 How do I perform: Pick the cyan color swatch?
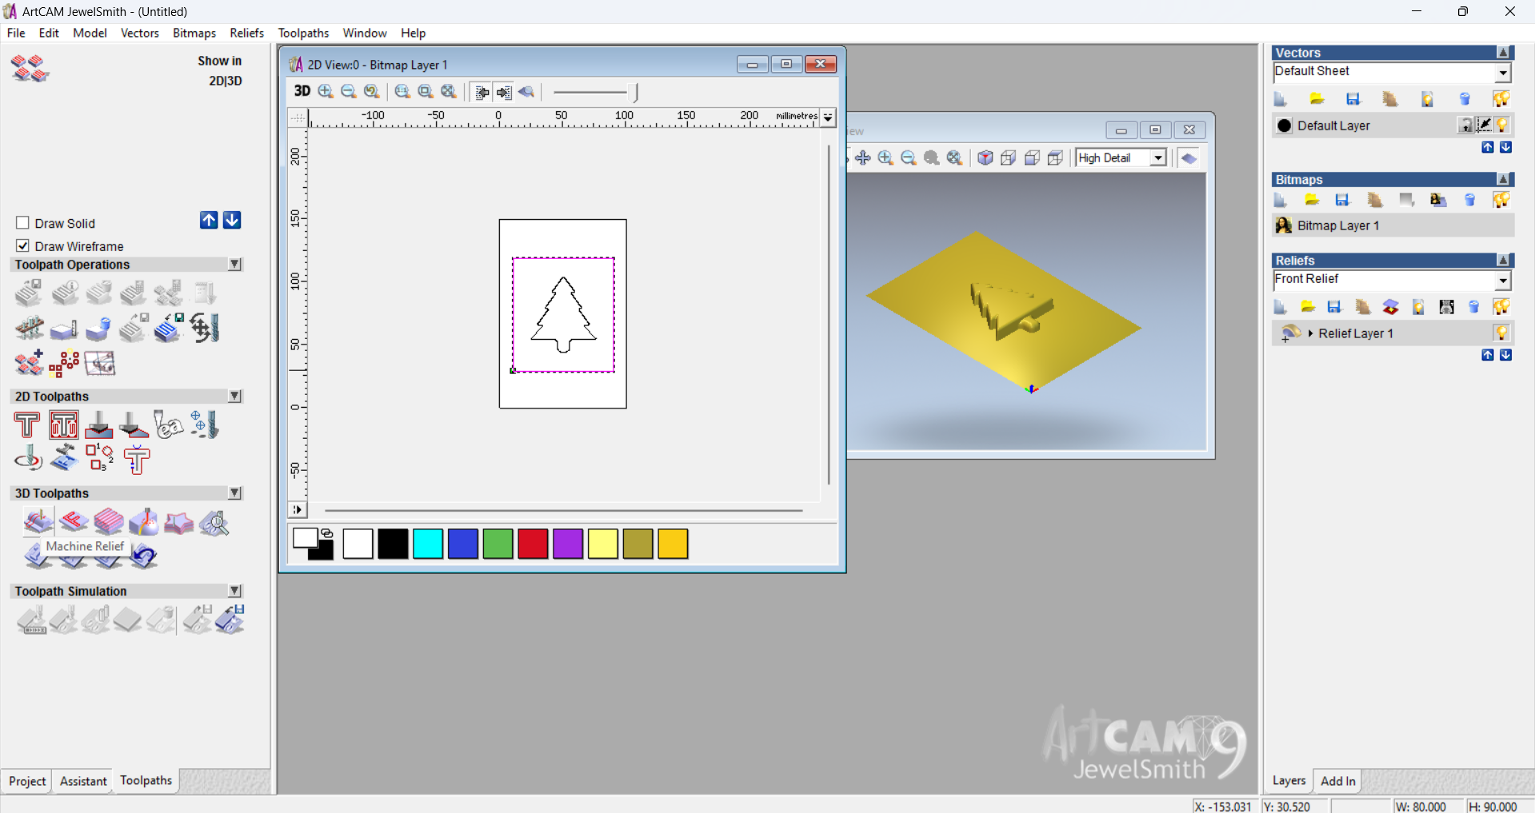click(x=428, y=544)
